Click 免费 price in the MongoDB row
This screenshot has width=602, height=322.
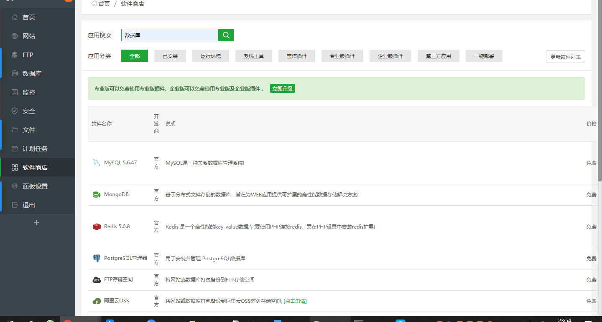coord(592,195)
